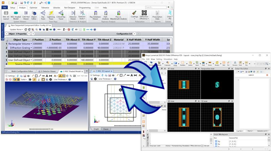The height and width of the screenshot is (151, 271).
Task: Click the trash icon in Lumerical side toolbar
Action: coord(144,88)
